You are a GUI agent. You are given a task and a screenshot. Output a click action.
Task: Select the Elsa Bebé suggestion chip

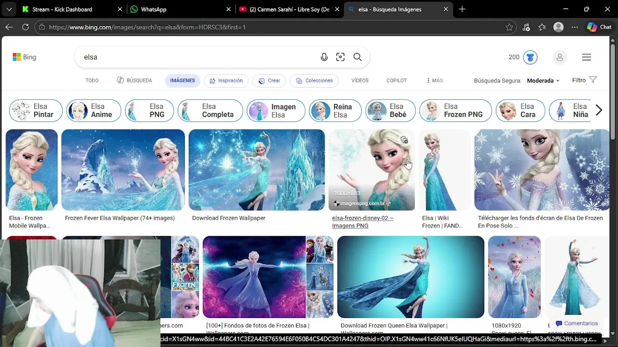390,110
